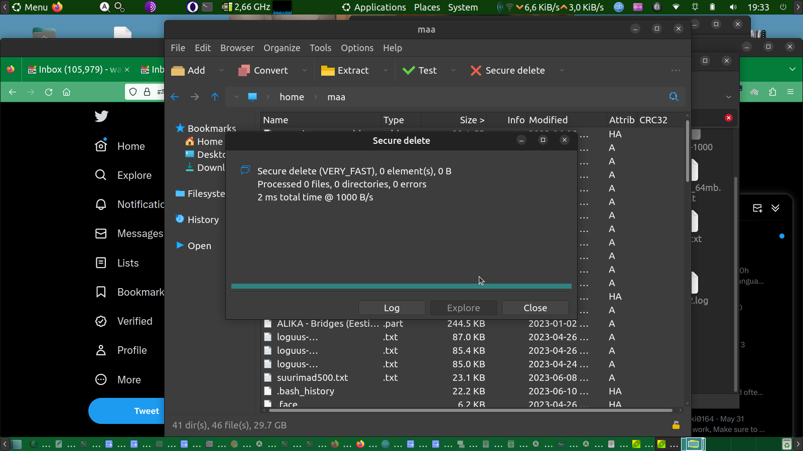Navigate back with the left arrow
This screenshot has height=451, width=803.
(x=175, y=97)
